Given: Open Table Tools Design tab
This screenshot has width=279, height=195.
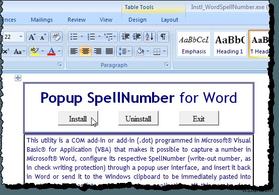Looking at the screenshot, I should (x=137, y=20).
